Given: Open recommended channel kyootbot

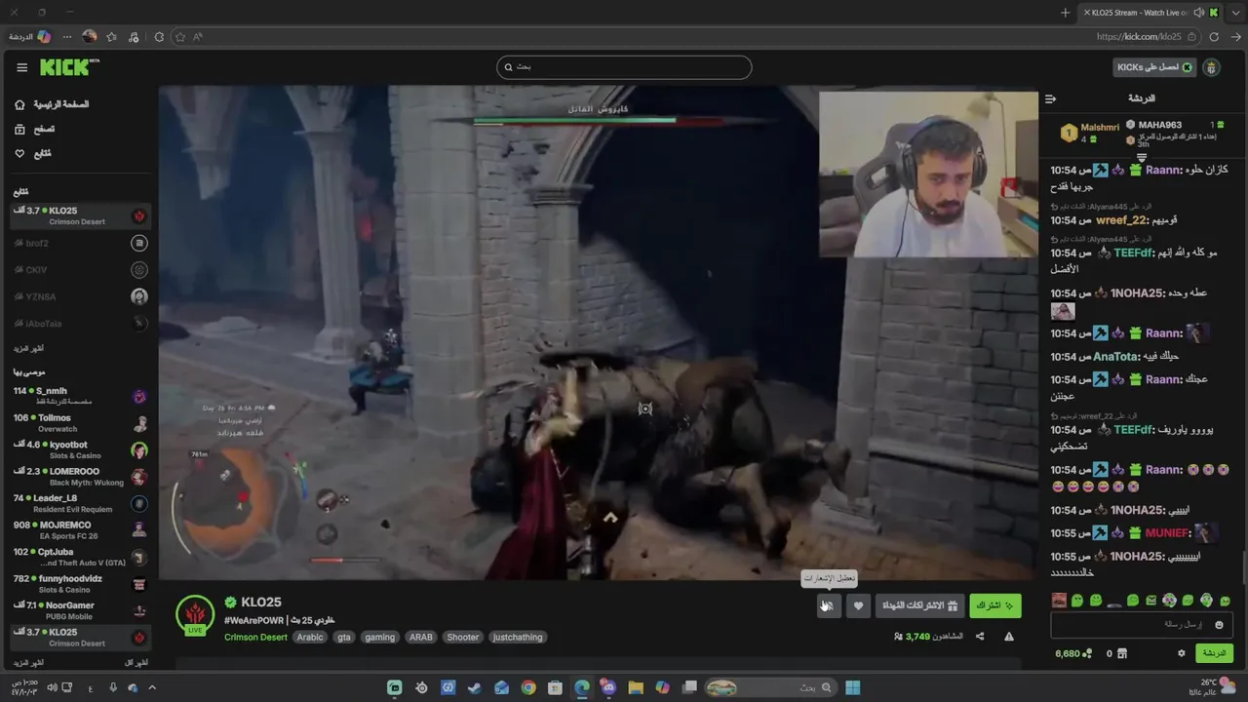Looking at the screenshot, I should click(x=81, y=449).
